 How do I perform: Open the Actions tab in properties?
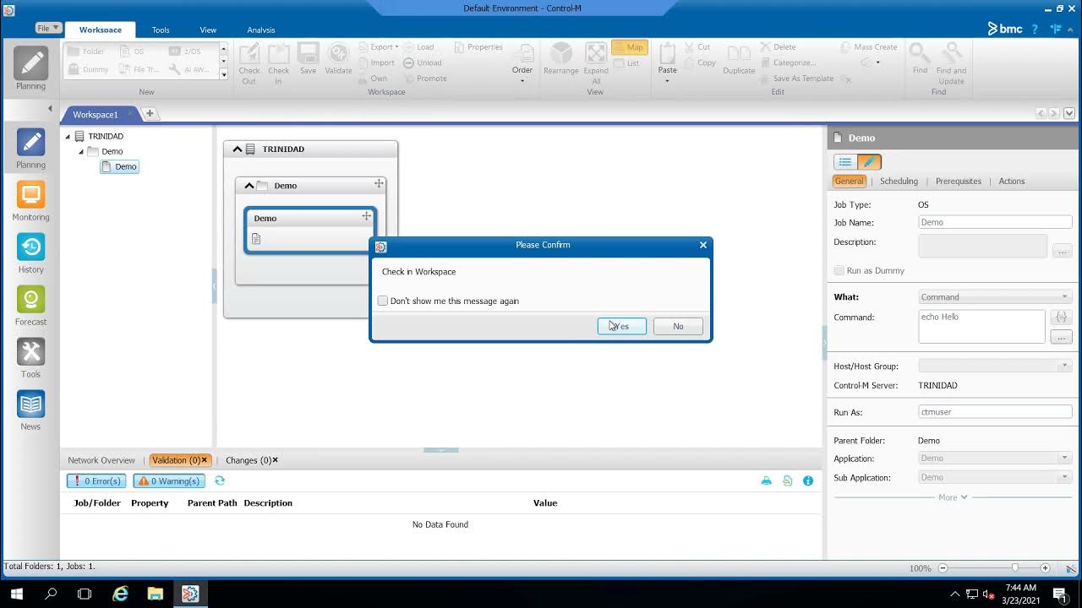click(x=1012, y=181)
